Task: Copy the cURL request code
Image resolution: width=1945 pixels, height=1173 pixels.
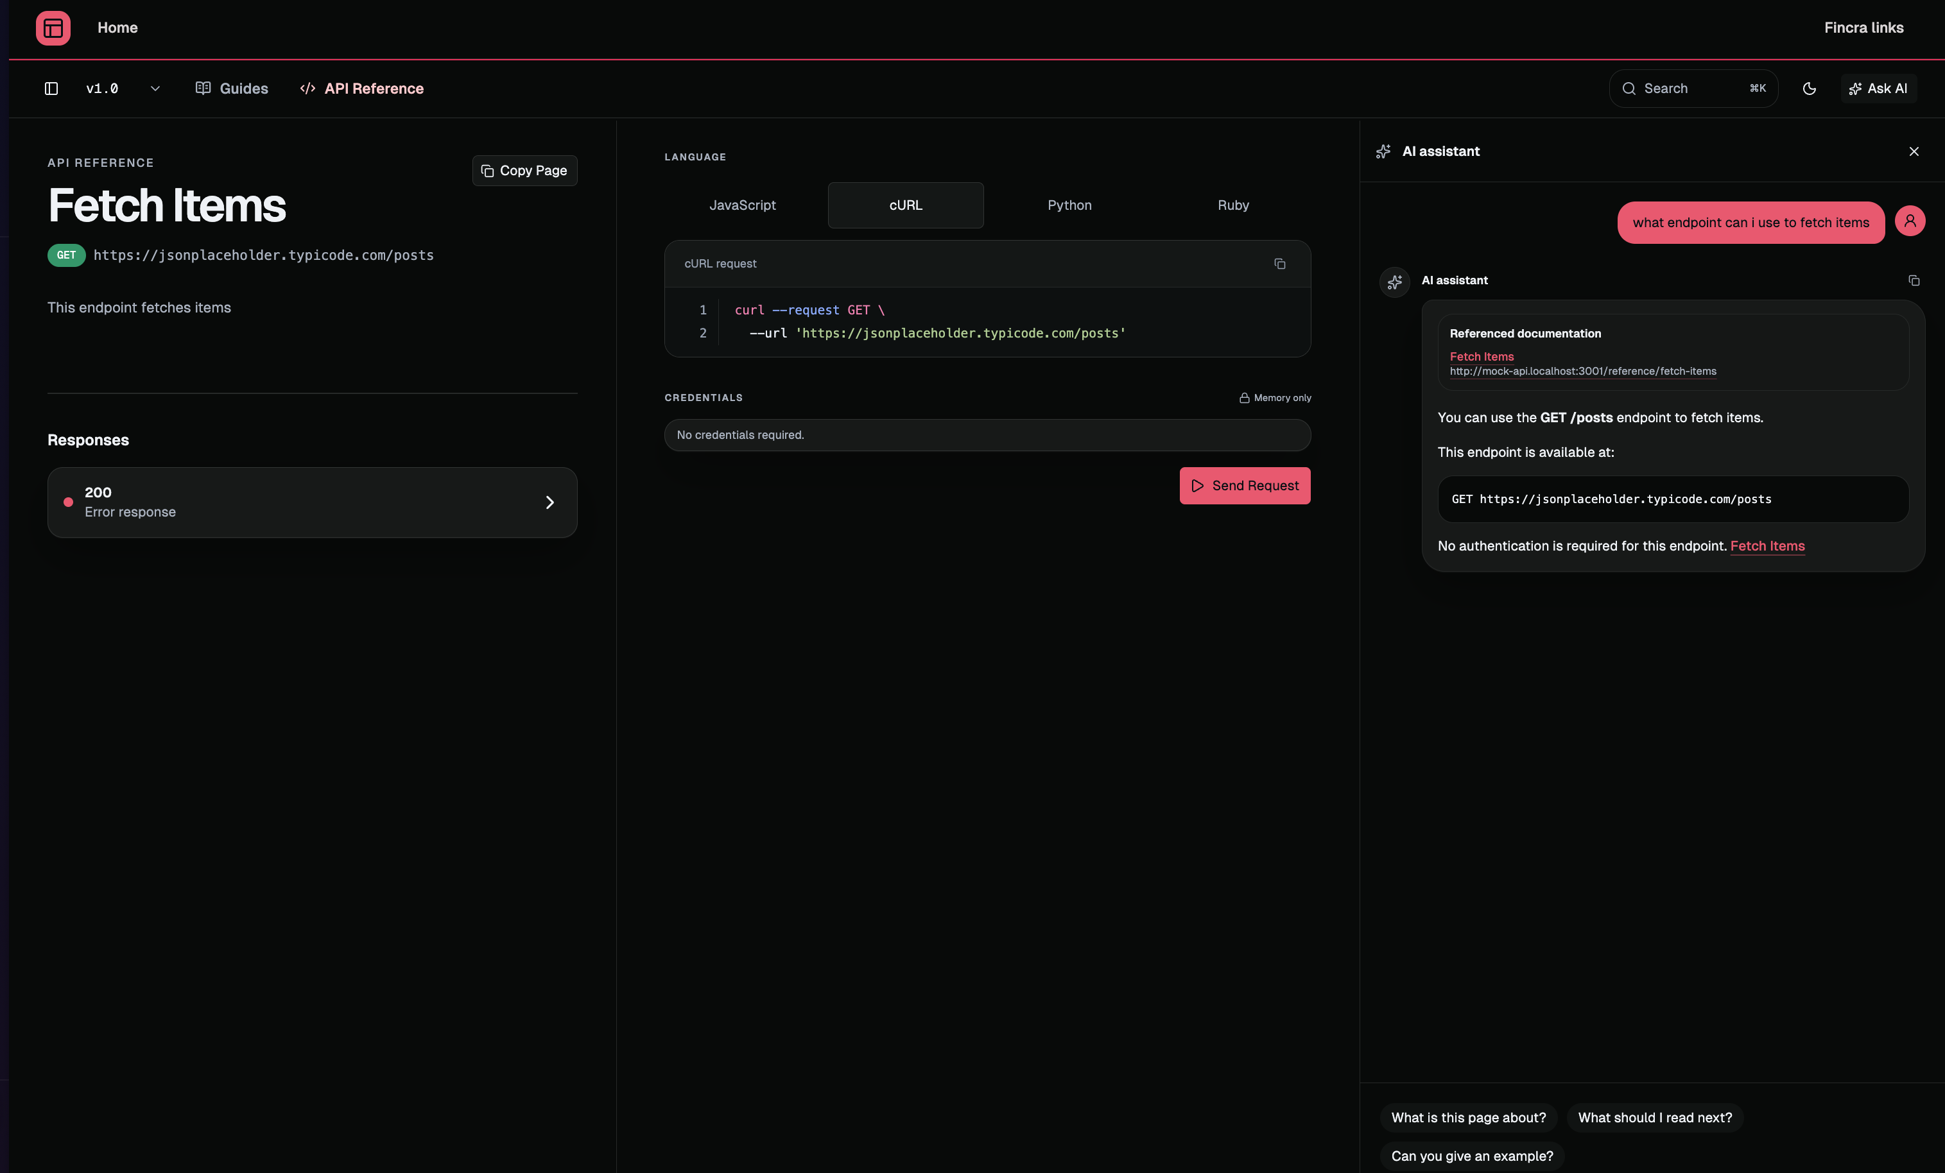Action: [1279, 264]
